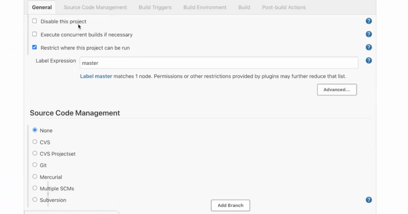This screenshot has height=214, width=408.
Task: Go to Build Triggers tab
Action: 155,7
